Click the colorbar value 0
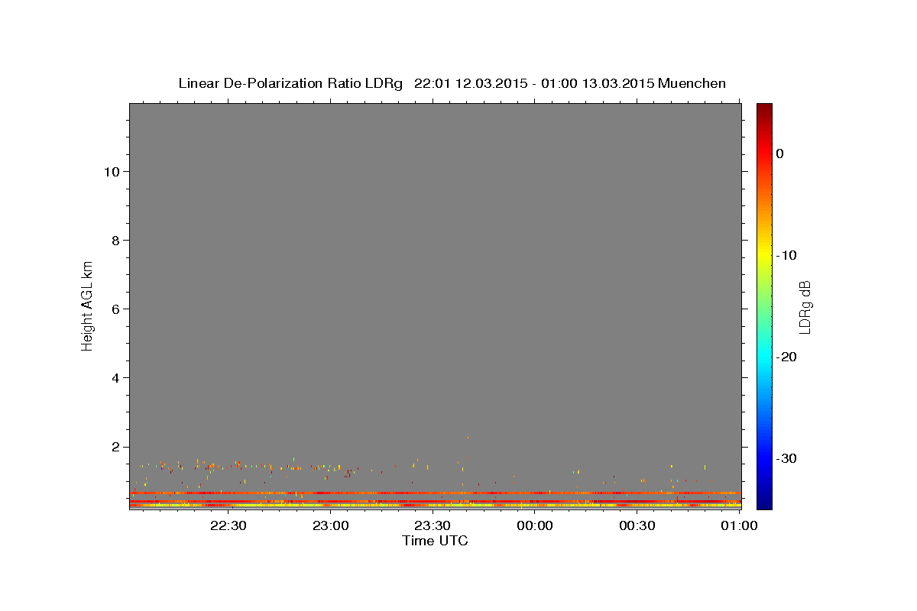The image size is (917, 611). tap(780, 154)
